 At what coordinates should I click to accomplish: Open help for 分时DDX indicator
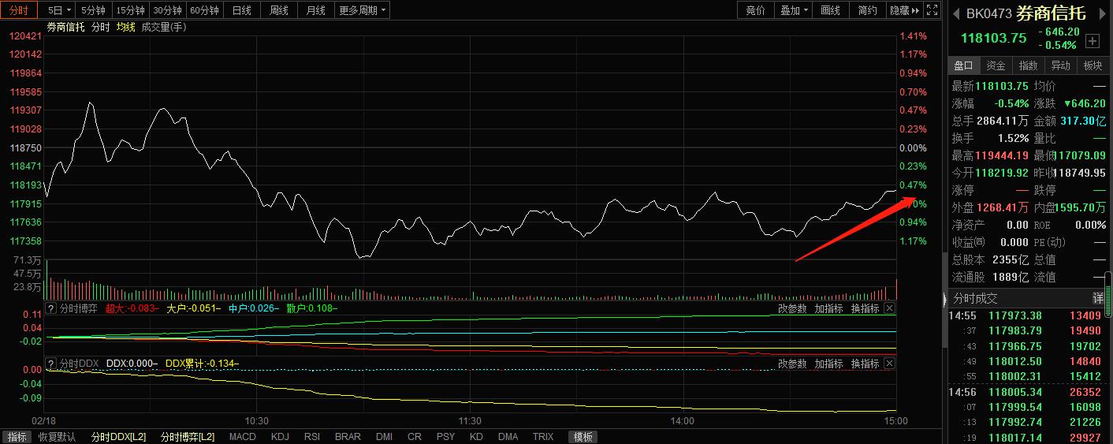coord(51,364)
